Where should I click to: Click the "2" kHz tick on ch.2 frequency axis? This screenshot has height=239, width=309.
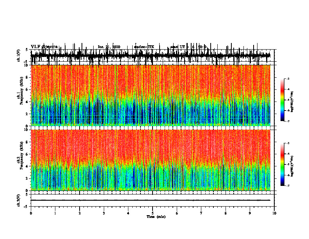(27, 178)
